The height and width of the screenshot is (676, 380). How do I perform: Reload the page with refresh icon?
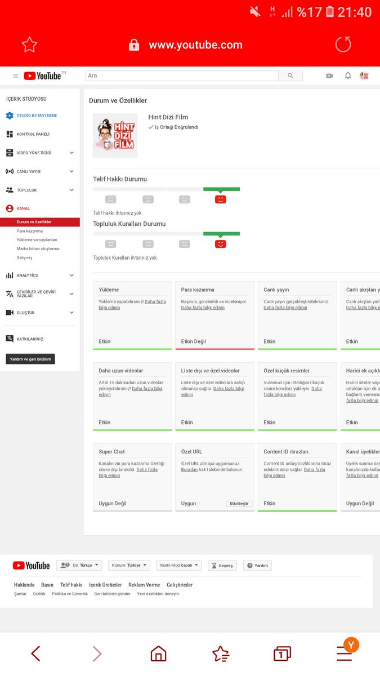[343, 45]
